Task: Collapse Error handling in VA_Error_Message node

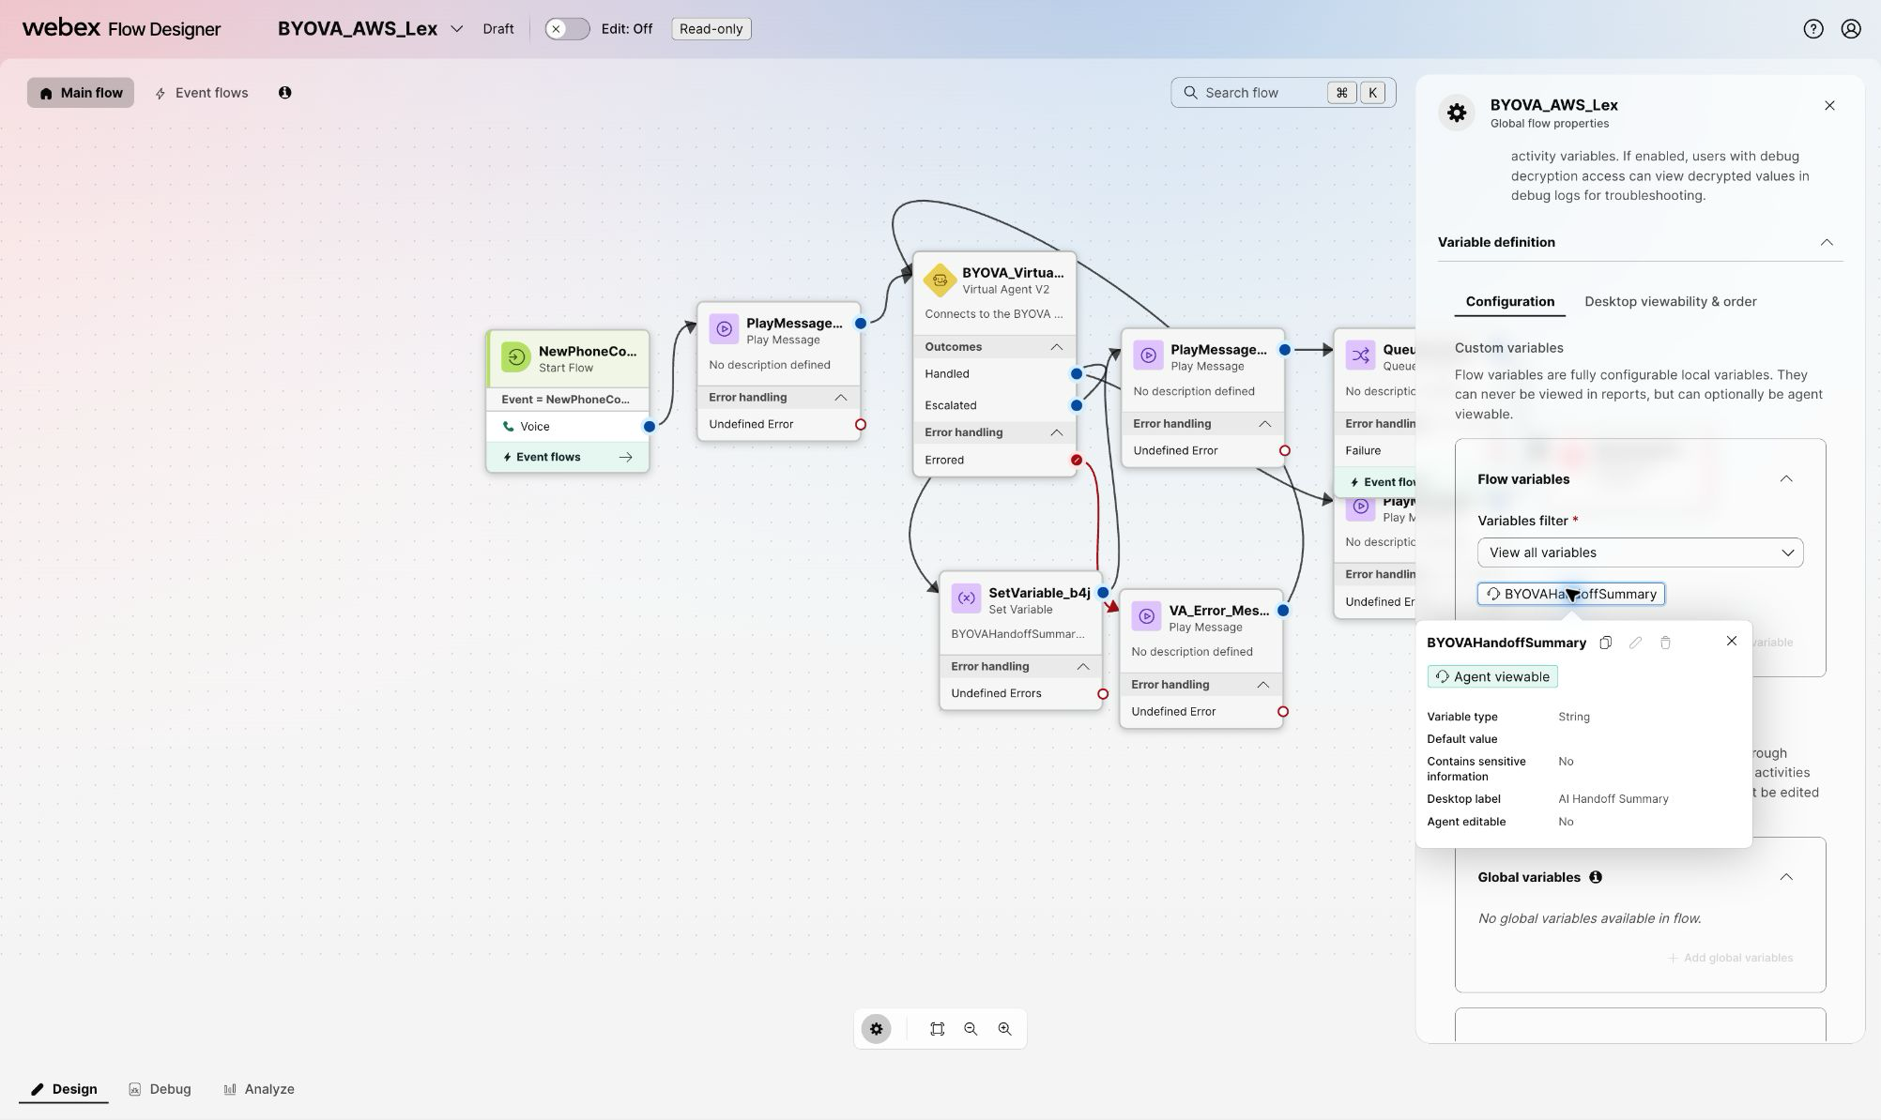Action: [1262, 685]
